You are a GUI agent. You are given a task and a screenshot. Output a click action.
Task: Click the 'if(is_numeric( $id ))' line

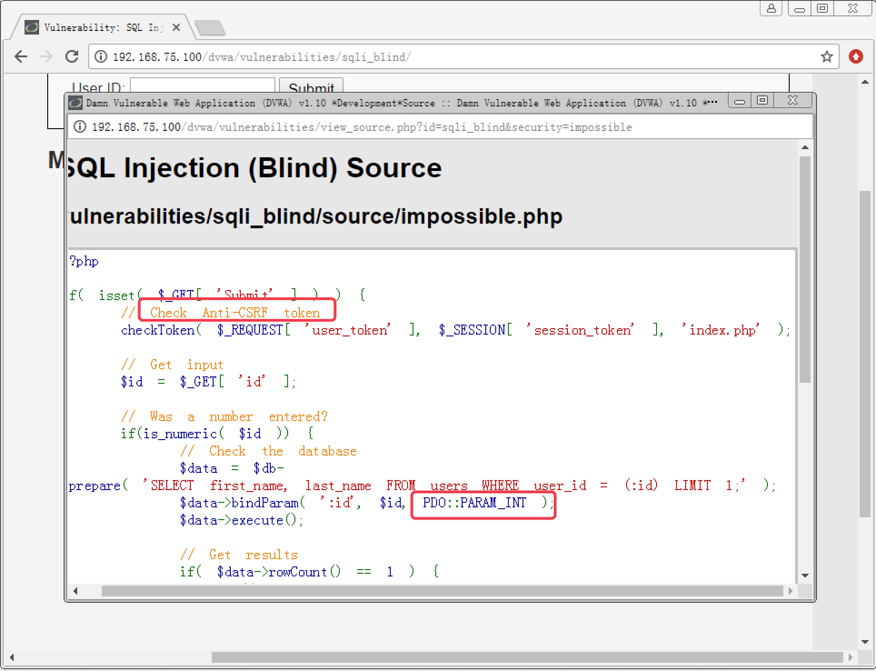pyautogui.click(x=204, y=434)
